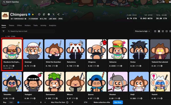Open the notifications bell icon

pos(158,2)
